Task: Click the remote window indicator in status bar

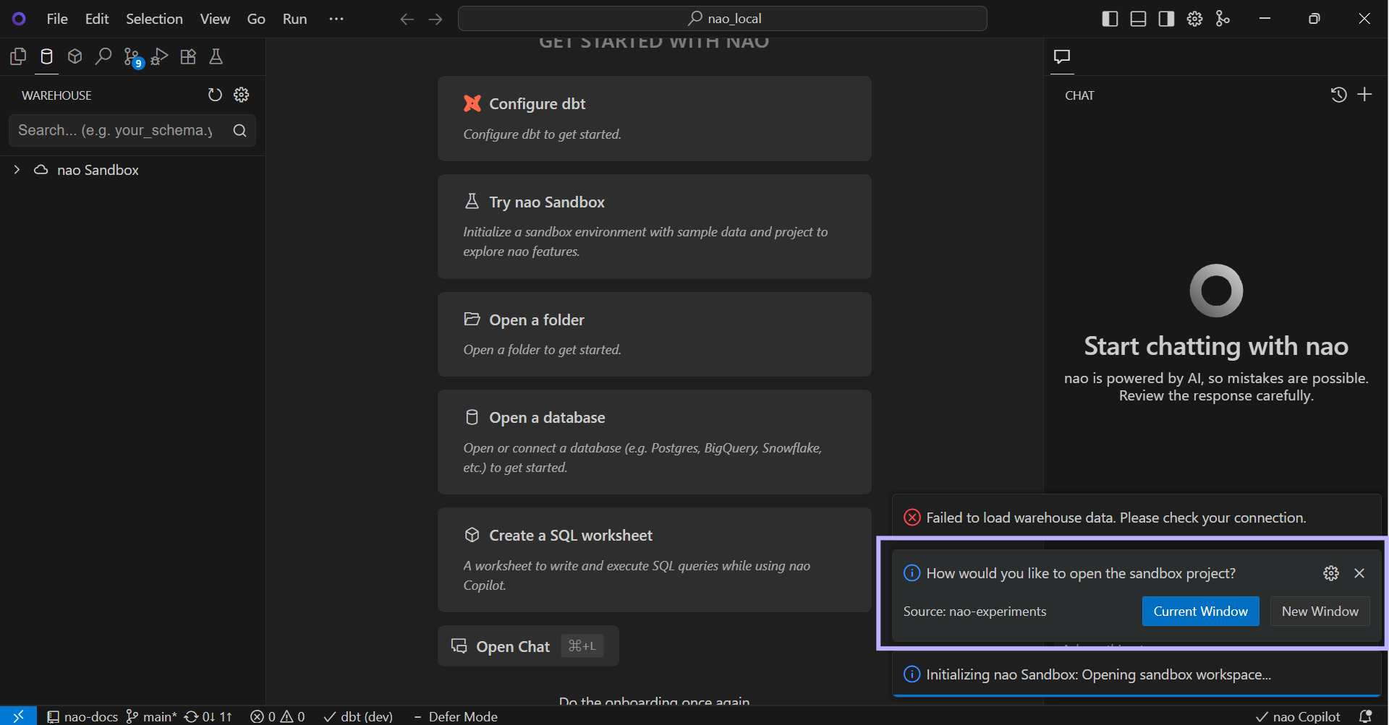Action: [18, 716]
